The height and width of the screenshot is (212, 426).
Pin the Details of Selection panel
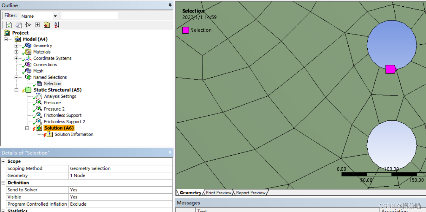[x=170, y=153]
